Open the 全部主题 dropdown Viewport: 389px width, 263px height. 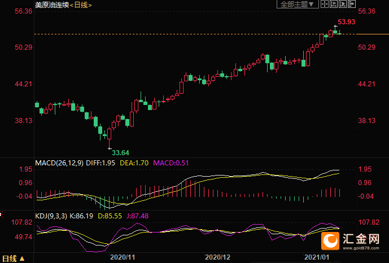298,4
